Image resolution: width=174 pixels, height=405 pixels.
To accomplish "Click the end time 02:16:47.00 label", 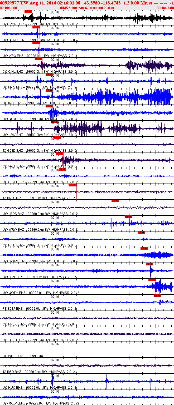I will coord(165,8).
